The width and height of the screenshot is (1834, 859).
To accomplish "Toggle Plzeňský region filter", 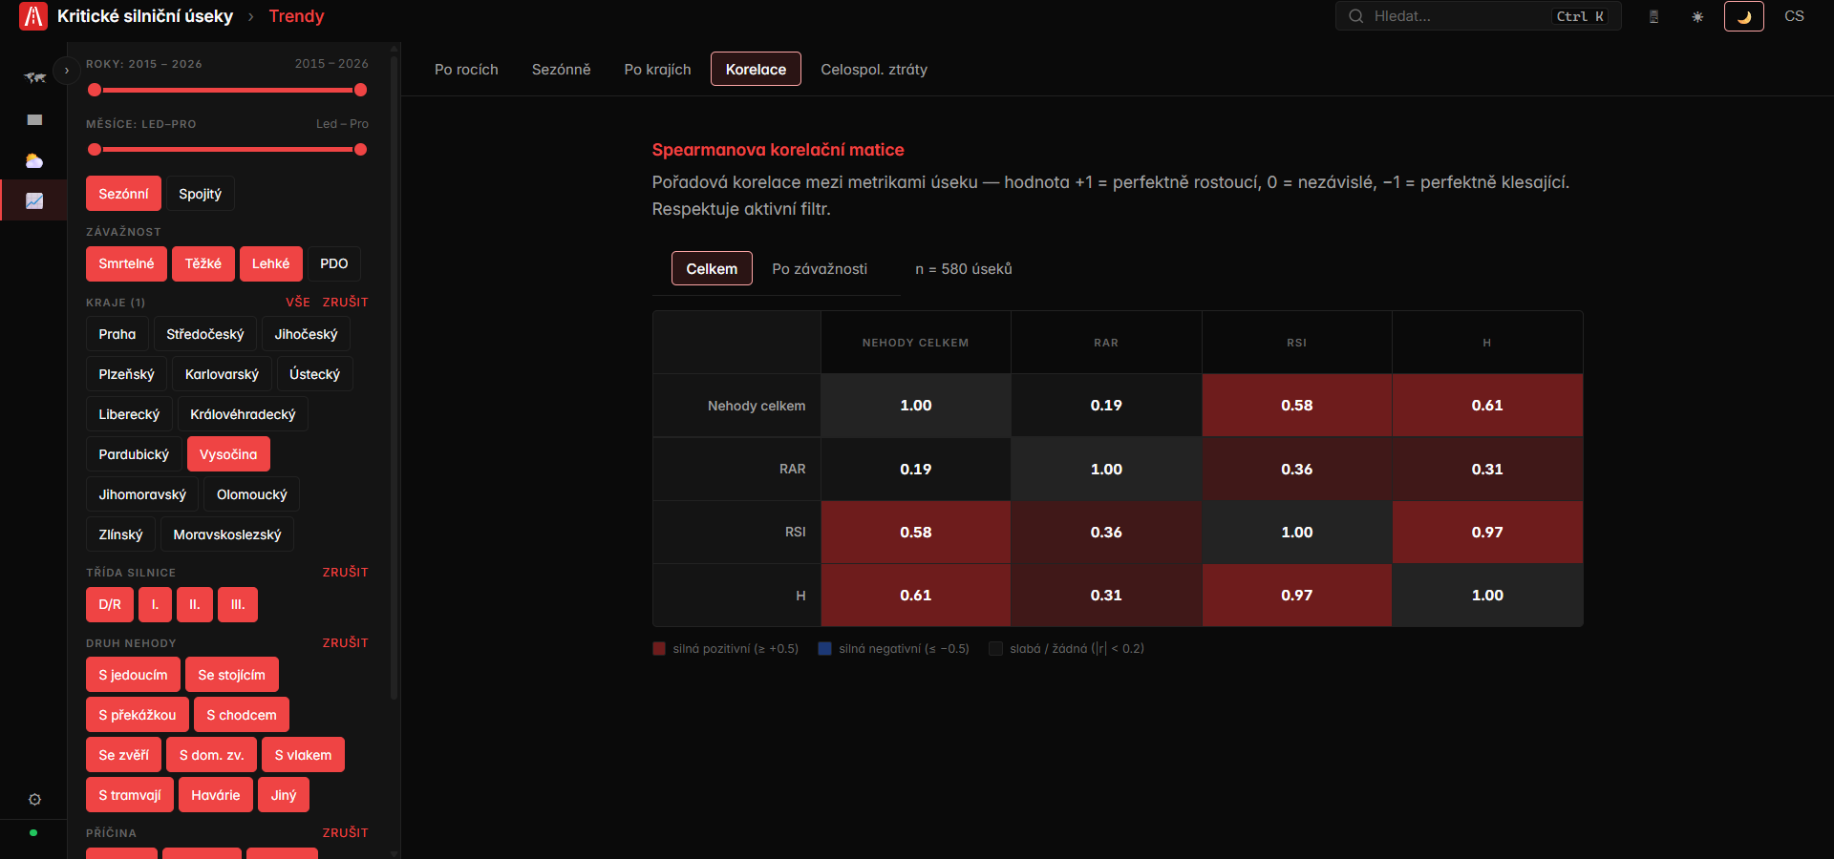I will click(126, 374).
